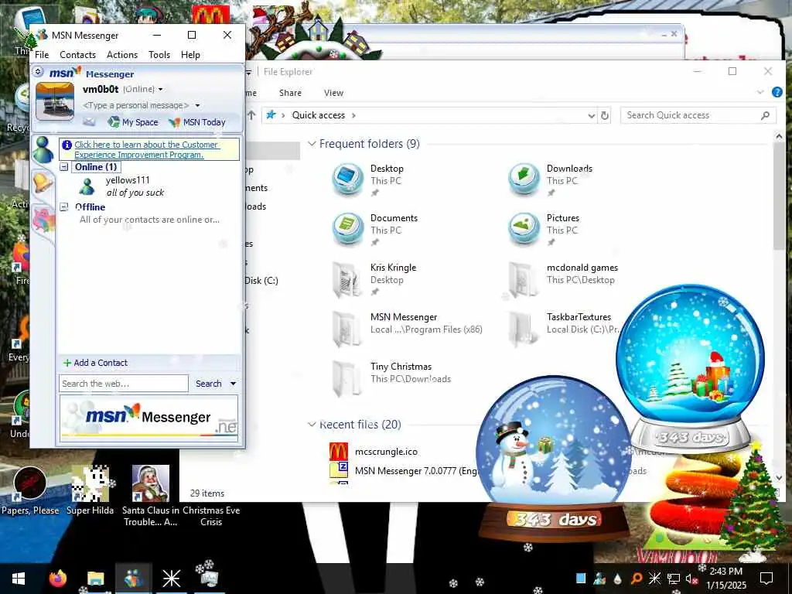The image size is (792, 594).
Task: Select the alerts bell tab in Messenger
Action: [43, 181]
